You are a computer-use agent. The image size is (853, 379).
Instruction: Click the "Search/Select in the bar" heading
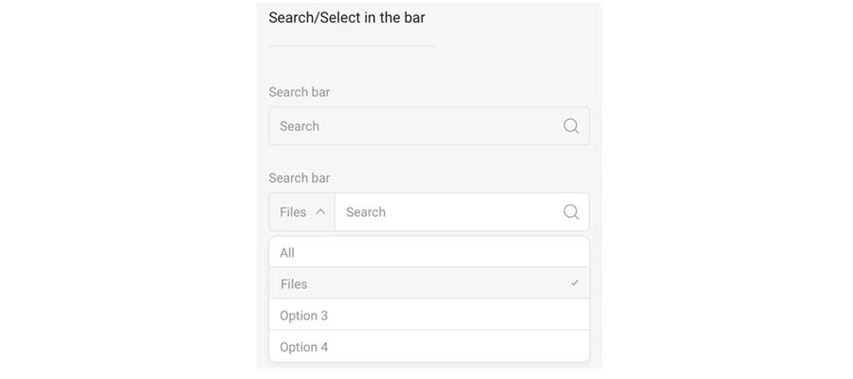(x=346, y=17)
